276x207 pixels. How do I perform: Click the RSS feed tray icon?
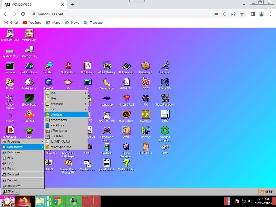pos(262,192)
